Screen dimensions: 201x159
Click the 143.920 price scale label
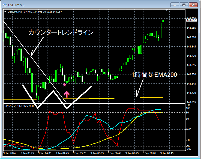(191, 37)
